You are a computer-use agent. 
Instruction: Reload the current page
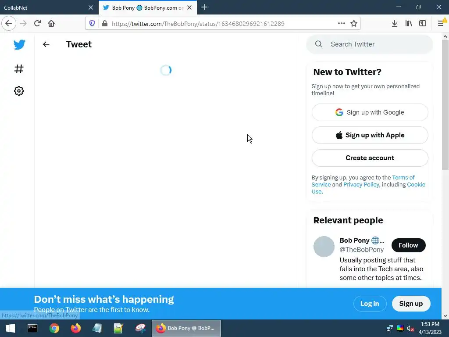(x=38, y=23)
